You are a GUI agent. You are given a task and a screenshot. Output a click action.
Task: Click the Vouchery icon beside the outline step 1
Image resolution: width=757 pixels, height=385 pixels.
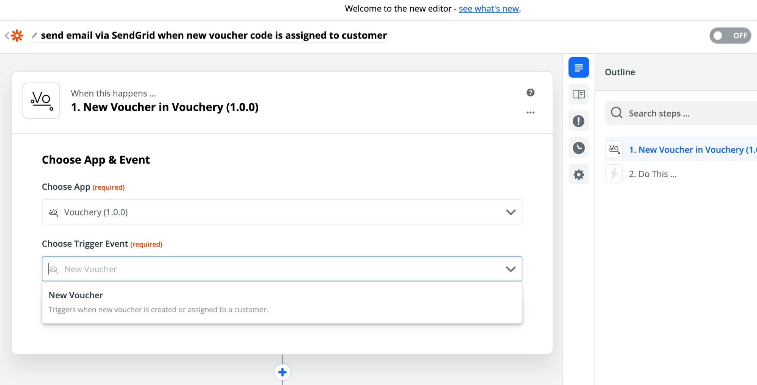click(614, 149)
